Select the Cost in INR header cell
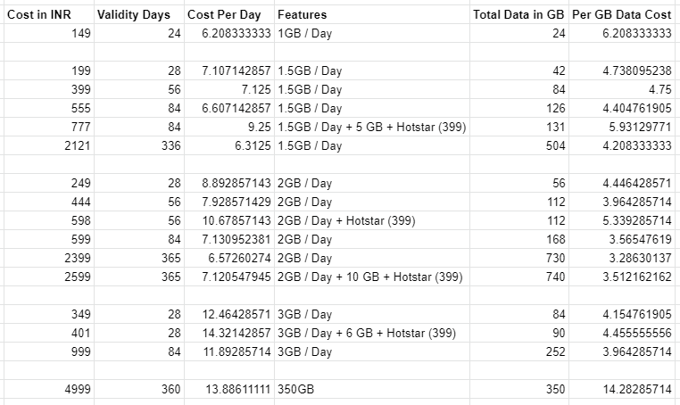Viewport: 680px width, 405px height. tap(49, 14)
